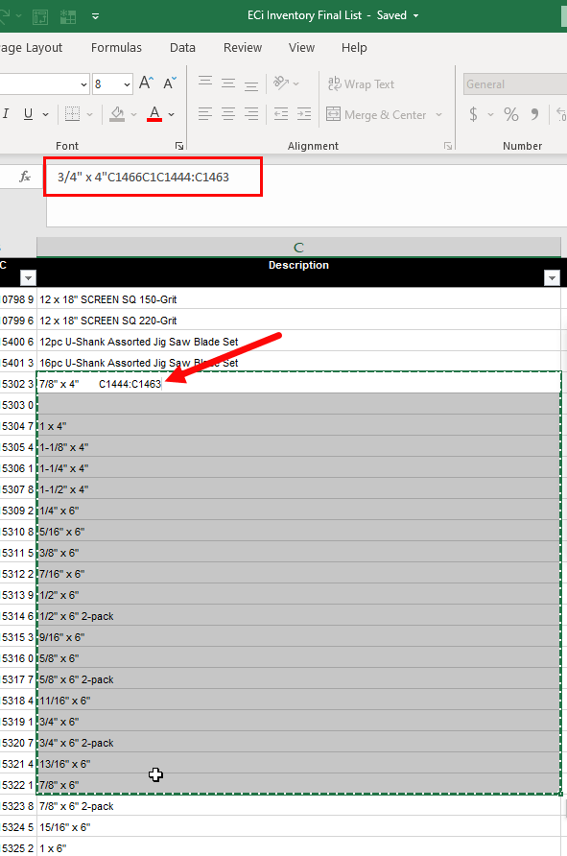This screenshot has height=856, width=567.
Task: Toggle Wrap Text on
Action: pos(361,84)
